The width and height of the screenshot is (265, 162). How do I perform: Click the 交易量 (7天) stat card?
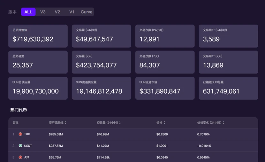click(102, 62)
